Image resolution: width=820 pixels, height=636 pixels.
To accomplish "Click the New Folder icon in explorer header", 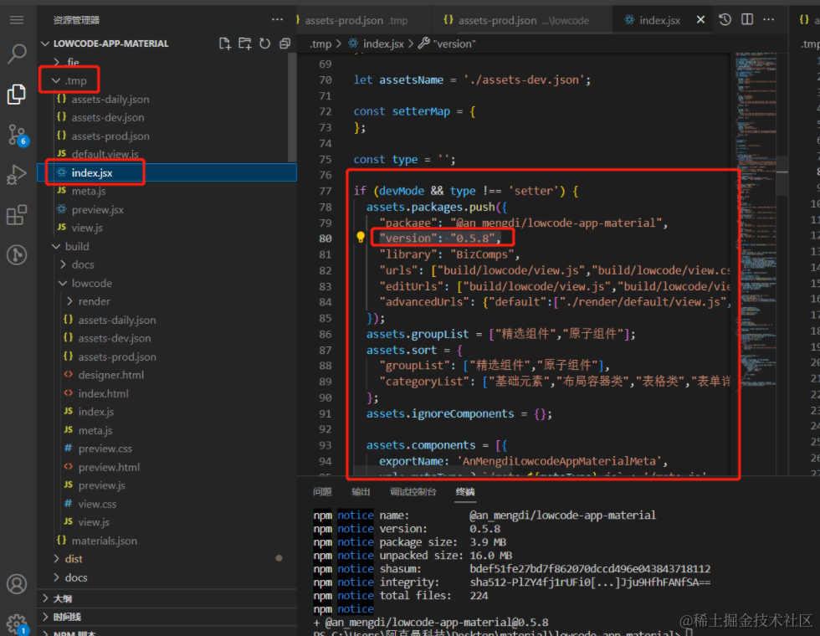I will pyautogui.click(x=244, y=44).
